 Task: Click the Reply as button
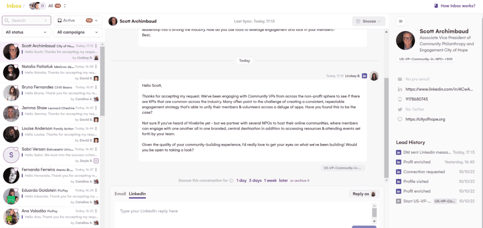[365, 194]
